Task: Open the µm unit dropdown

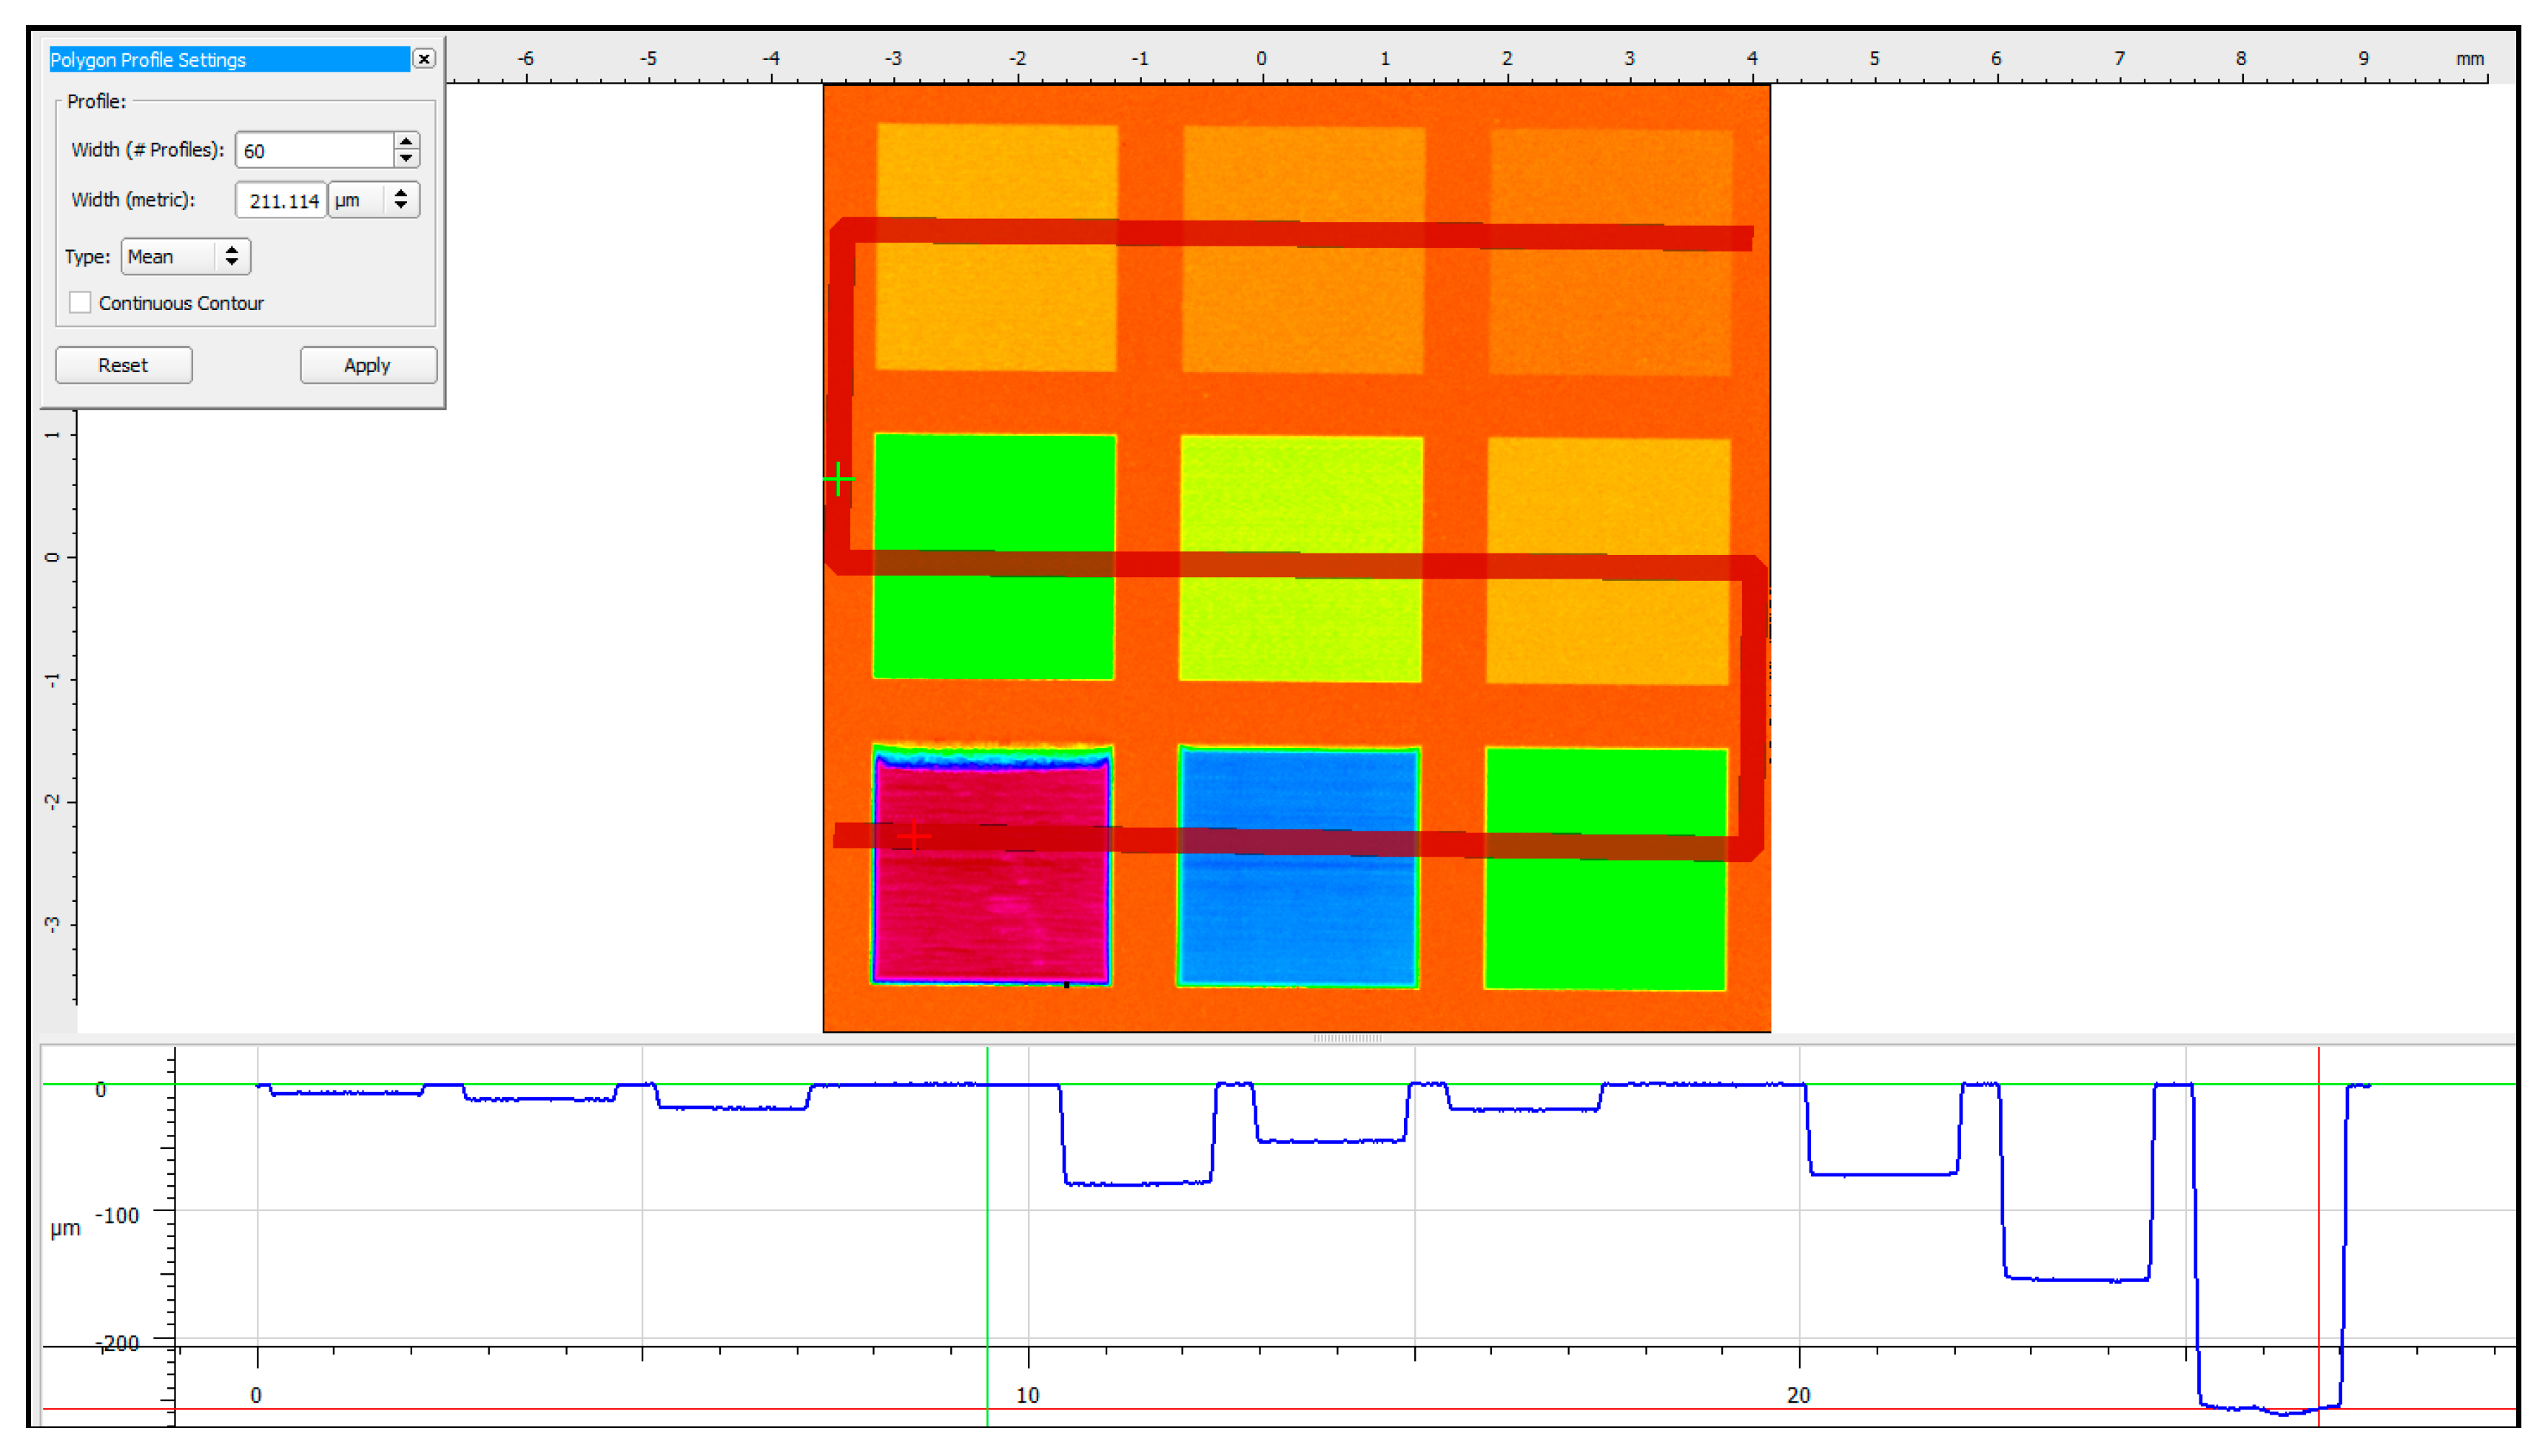Action: click(x=374, y=200)
